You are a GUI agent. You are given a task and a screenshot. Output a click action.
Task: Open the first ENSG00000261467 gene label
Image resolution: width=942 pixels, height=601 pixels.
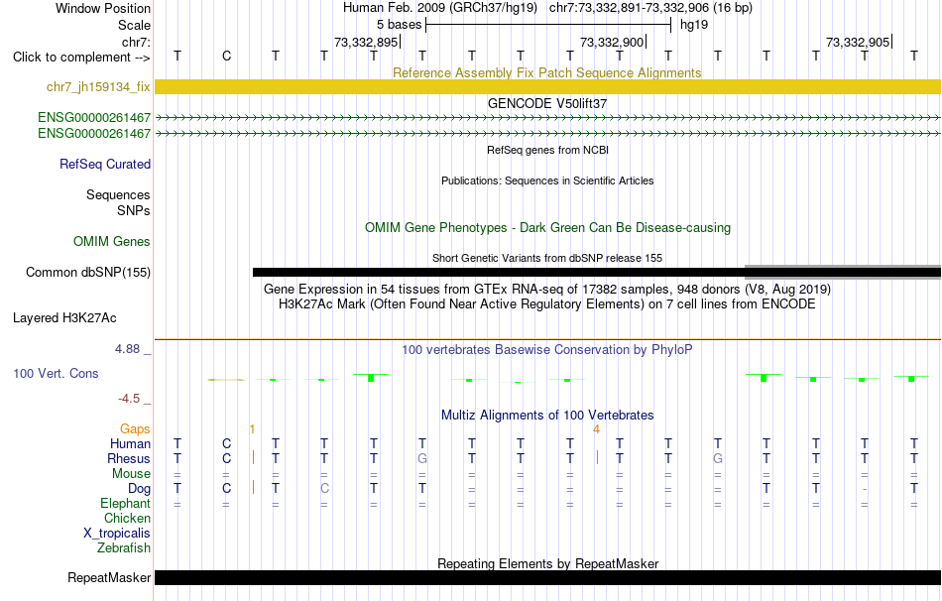click(x=94, y=117)
